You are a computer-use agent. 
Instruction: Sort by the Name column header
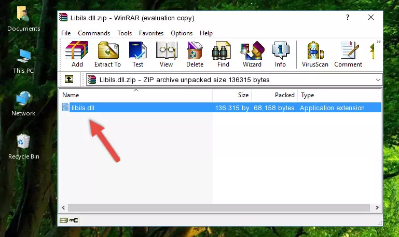pos(136,95)
